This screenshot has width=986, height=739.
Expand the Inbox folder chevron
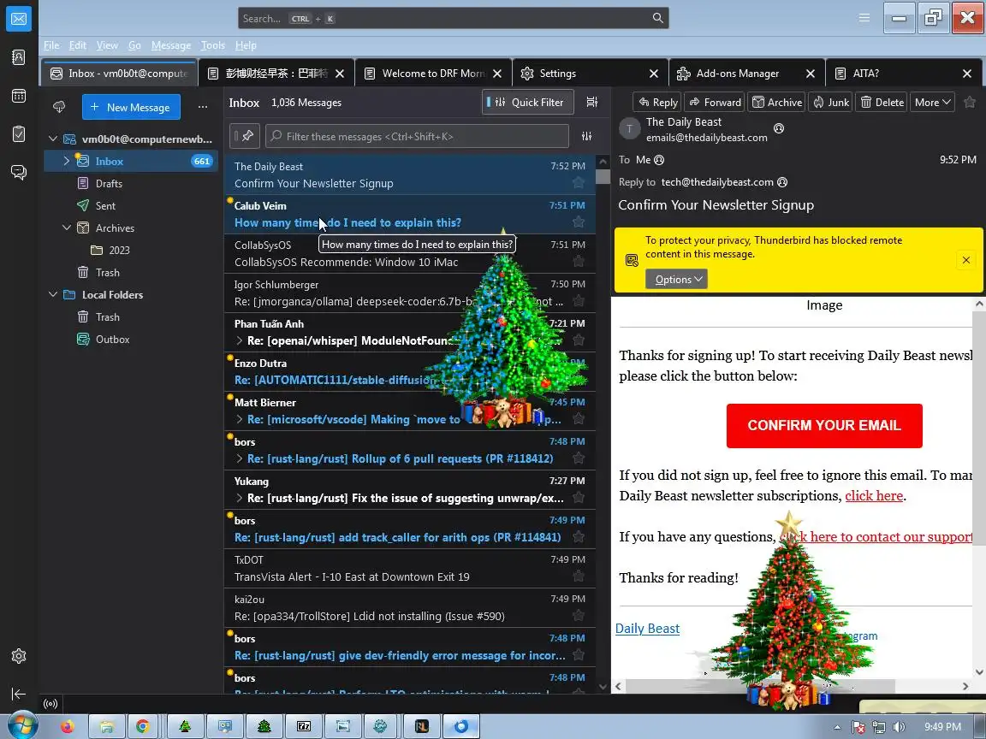pos(67,161)
